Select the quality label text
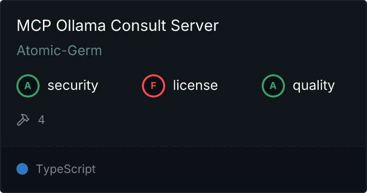The height and width of the screenshot is (193, 367). (313, 86)
